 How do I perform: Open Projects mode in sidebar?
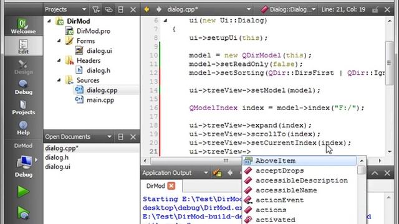pos(23,107)
